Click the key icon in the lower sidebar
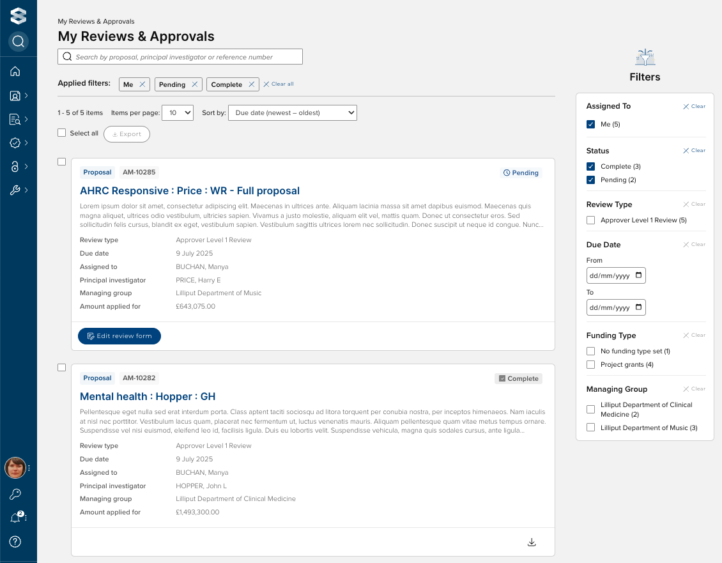 (x=15, y=494)
